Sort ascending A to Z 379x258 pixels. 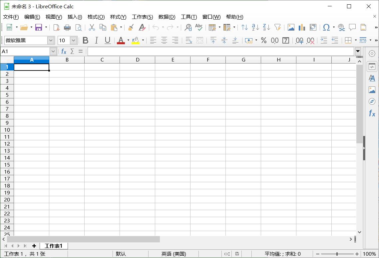[x=255, y=27]
